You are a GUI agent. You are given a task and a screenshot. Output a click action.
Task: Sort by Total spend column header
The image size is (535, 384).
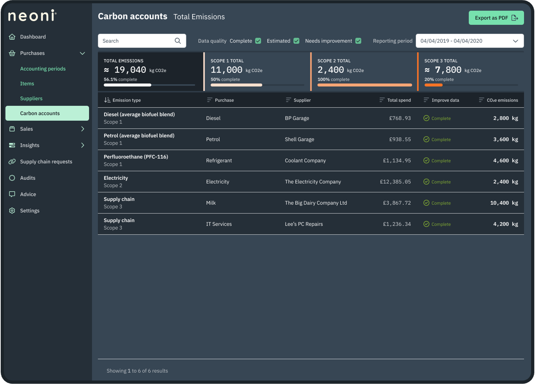coord(399,100)
